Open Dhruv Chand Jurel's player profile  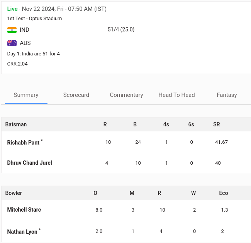(x=29, y=163)
